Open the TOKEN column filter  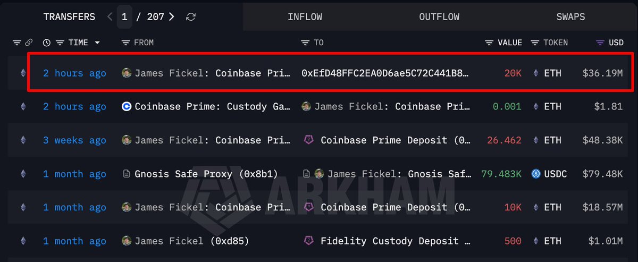[535, 43]
